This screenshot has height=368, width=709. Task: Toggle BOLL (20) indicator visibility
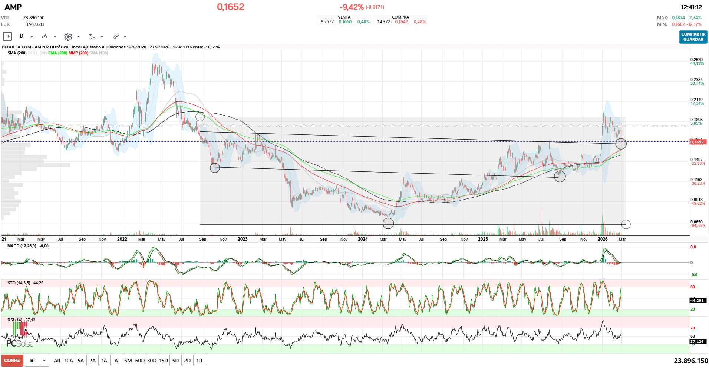point(37,53)
